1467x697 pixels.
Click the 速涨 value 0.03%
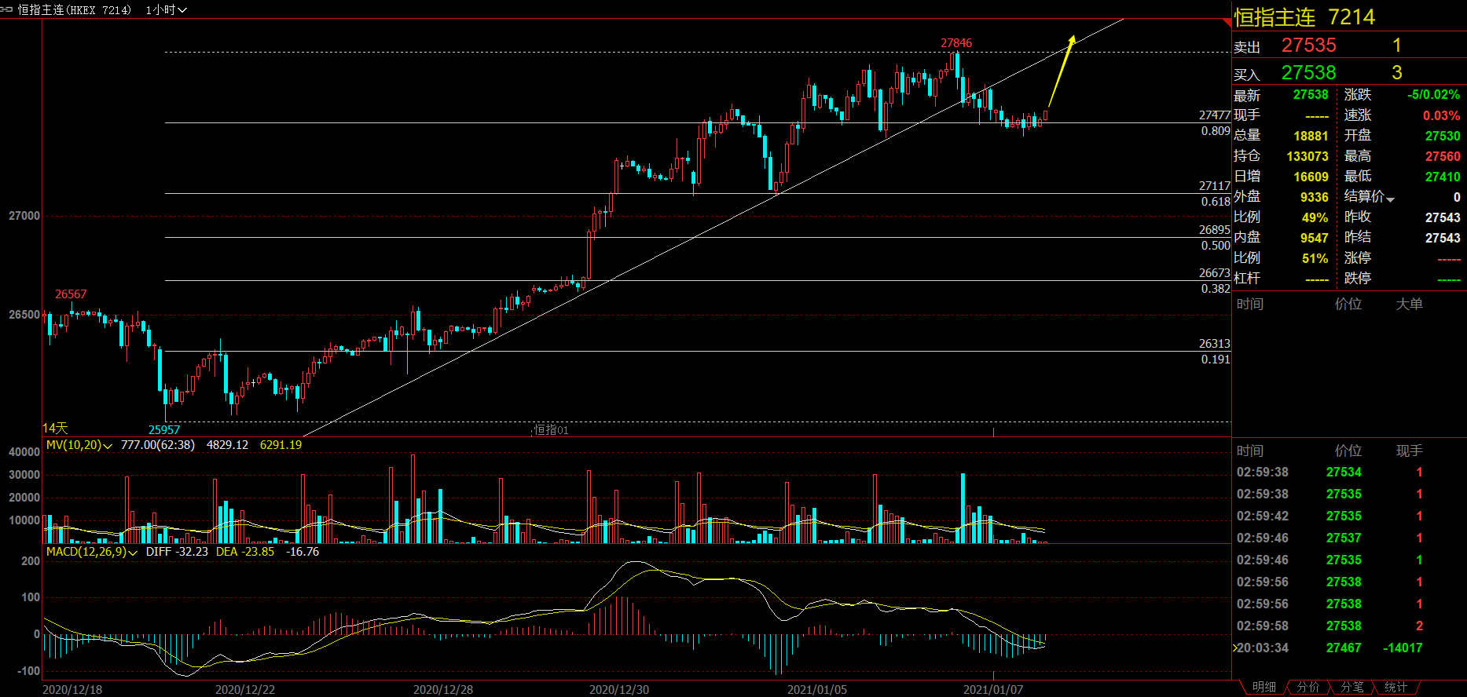click(x=1442, y=115)
